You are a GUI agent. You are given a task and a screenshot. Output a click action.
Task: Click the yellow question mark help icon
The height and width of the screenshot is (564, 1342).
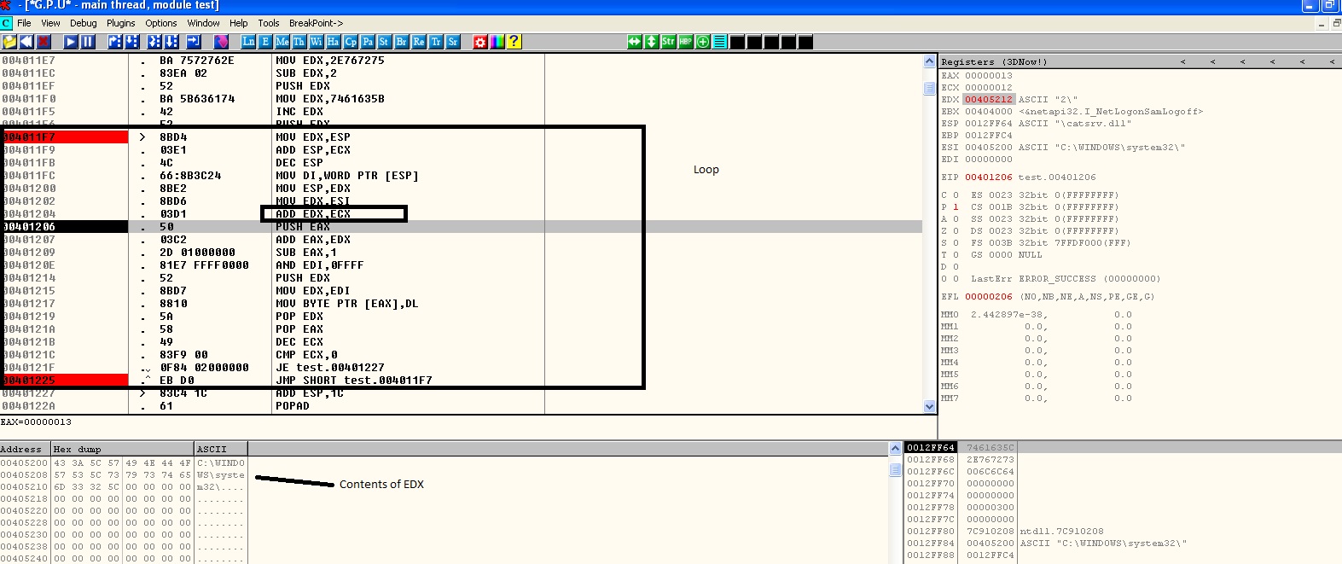coord(514,42)
